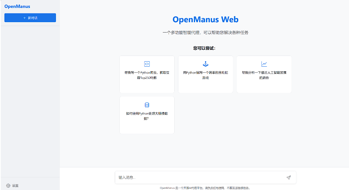
Task: Click the OpenManus Web main heading
Action: click(205, 20)
